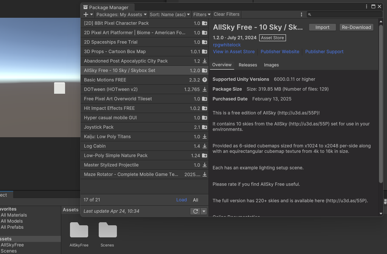Click download icon for Maze Rotator
This screenshot has height=254, width=387.
point(205,174)
